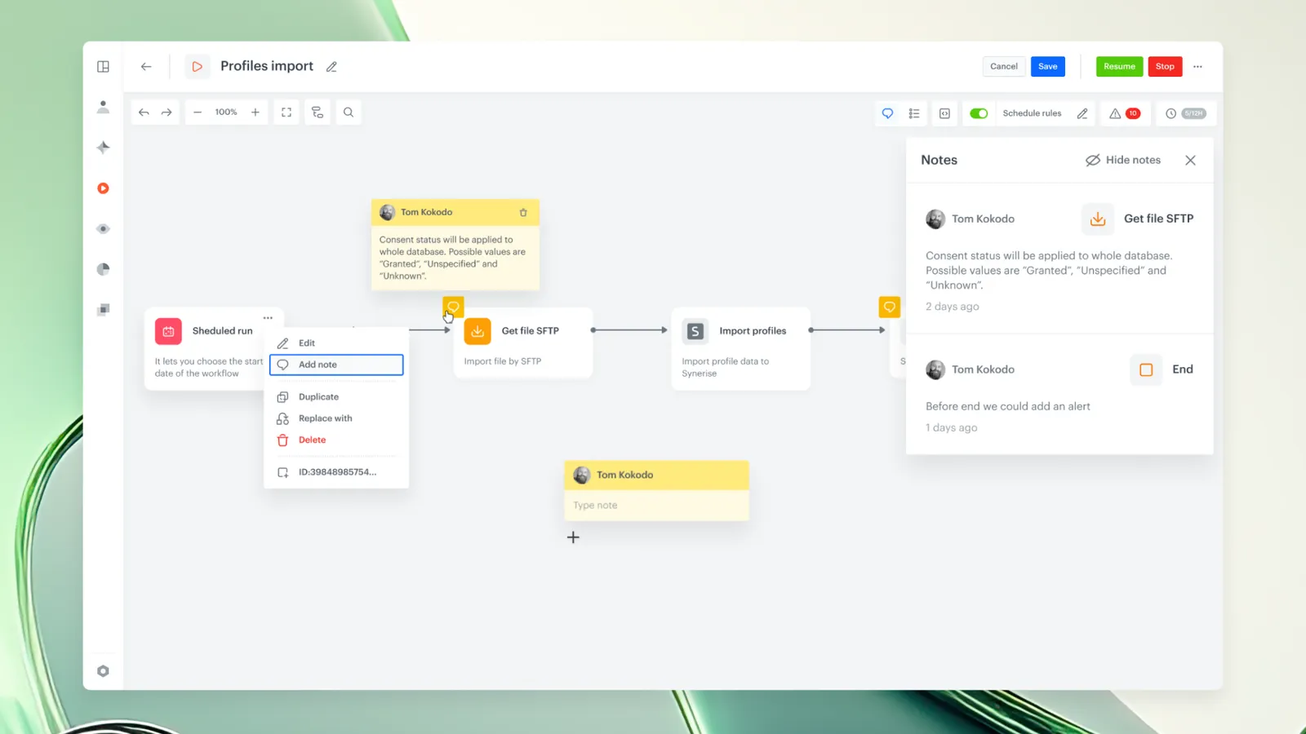The image size is (1306, 734).
Task: Open the stacked layers sidebar icon
Action: coord(103,310)
